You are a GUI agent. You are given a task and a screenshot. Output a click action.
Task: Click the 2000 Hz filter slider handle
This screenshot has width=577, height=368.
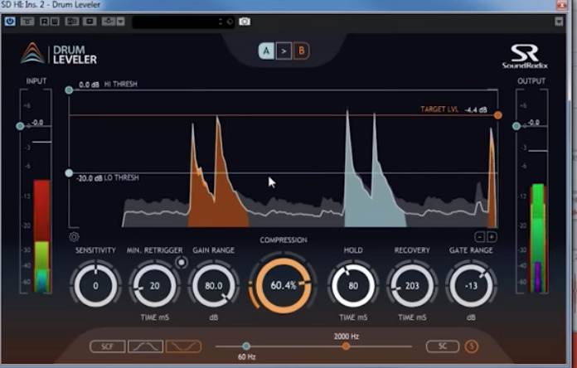[346, 346]
